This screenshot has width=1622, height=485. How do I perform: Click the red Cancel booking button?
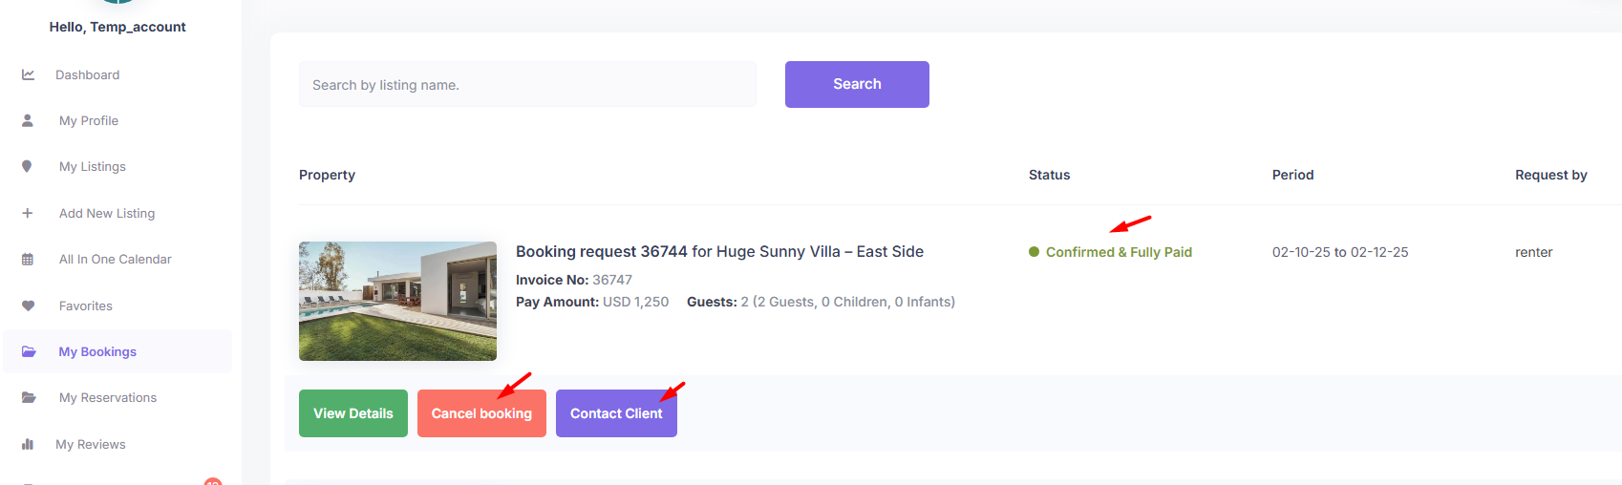pos(481,413)
